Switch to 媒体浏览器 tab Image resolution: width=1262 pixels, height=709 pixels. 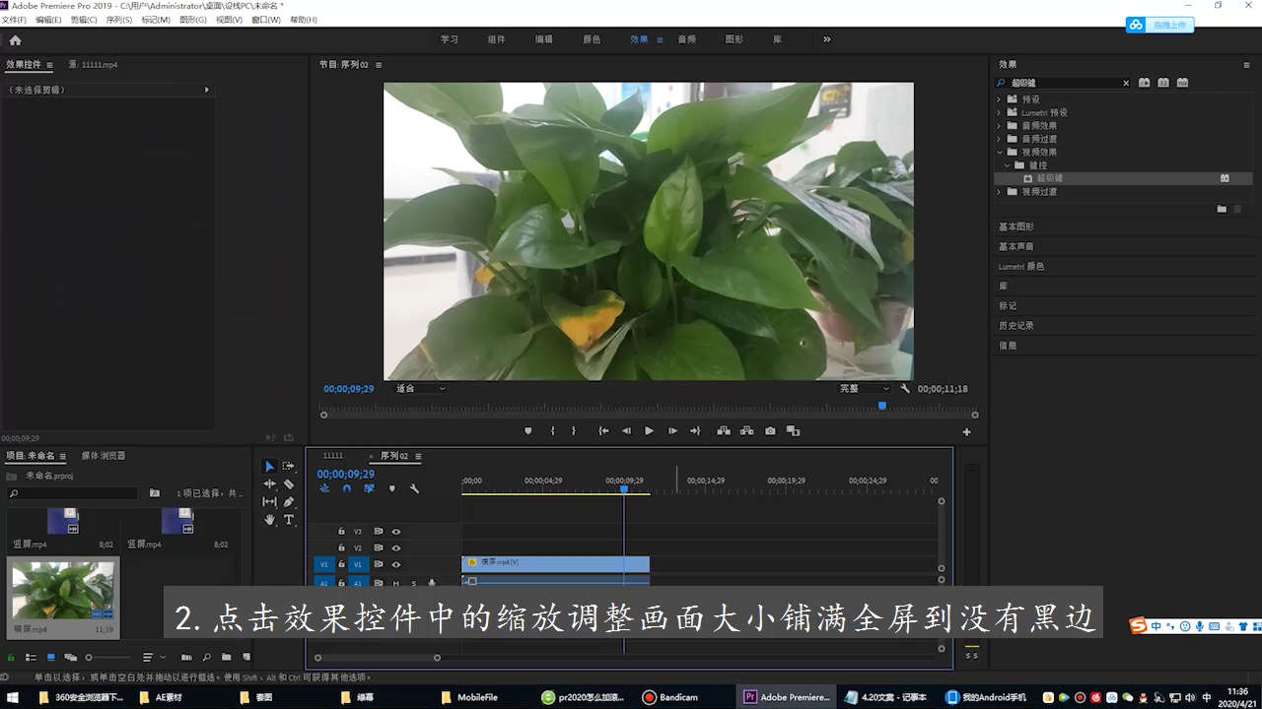click(104, 456)
